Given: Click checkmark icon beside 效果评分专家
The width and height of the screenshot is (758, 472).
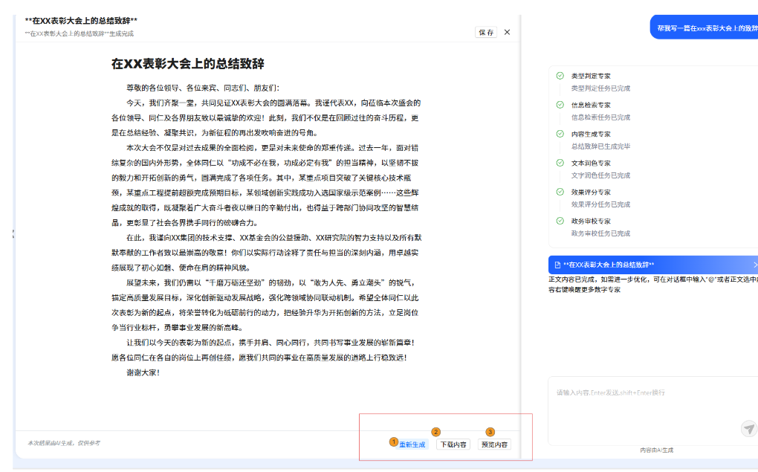Looking at the screenshot, I should click(x=560, y=192).
